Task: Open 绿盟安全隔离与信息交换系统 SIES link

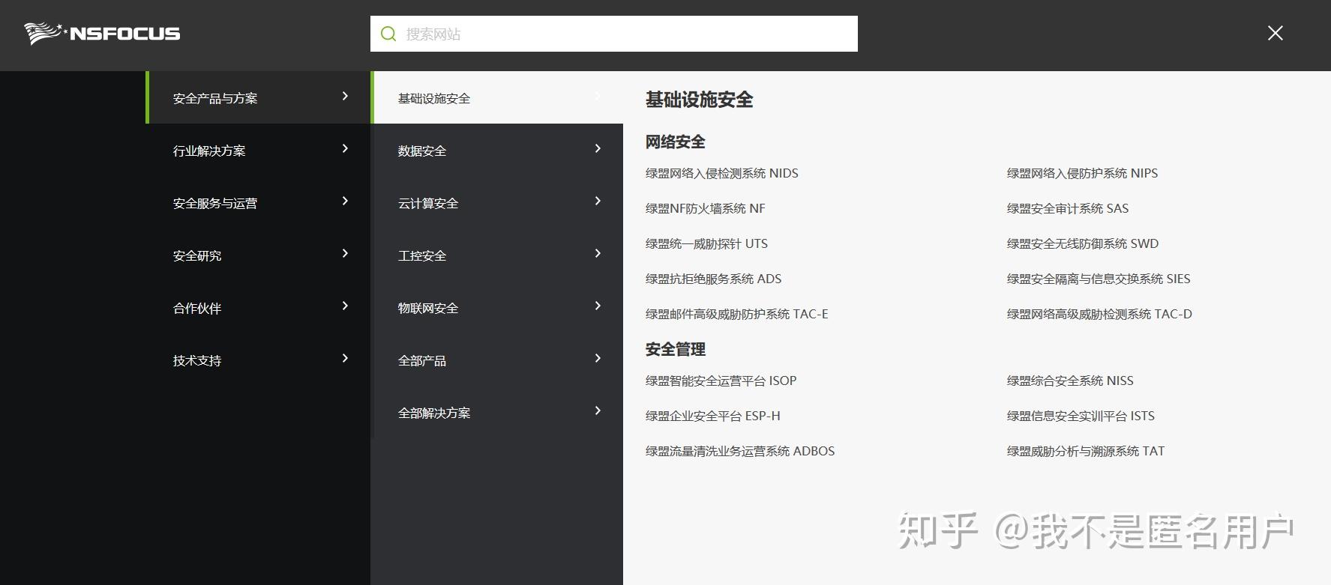Action: [x=1099, y=279]
